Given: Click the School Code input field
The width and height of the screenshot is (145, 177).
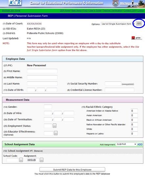Looking at the screenshot, I should tap(12, 160).
